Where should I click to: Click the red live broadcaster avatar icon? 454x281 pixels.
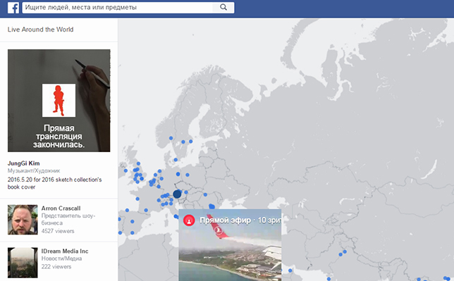point(189,220)
